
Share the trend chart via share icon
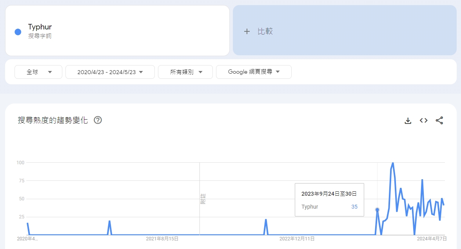pyautogui.click(x=439, y=120)
